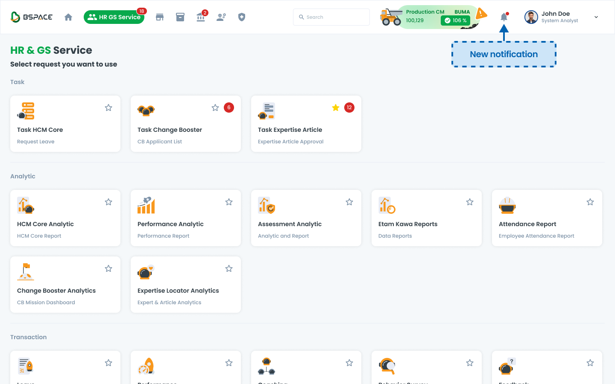Click the home icon in top navigation
Viewport: 615px width, 384px height.
click(x=68, y=17)
